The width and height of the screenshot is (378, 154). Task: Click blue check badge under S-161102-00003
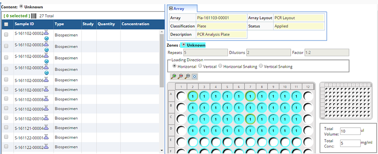tap(47, 50)
